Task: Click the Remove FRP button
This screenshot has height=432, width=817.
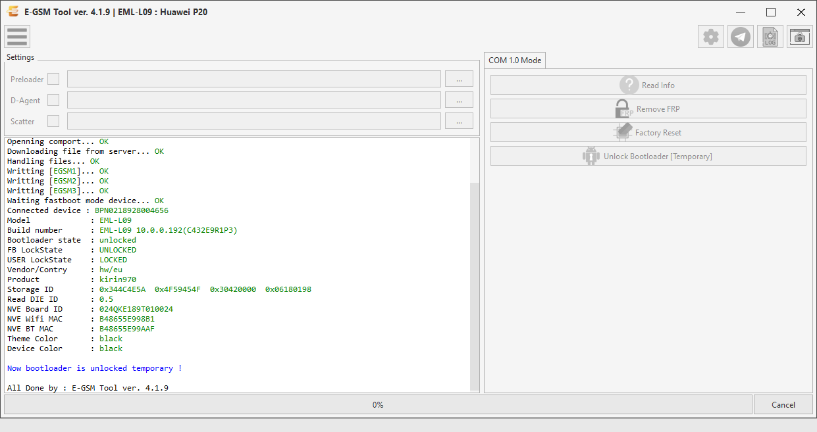Action: pos(648,108)
